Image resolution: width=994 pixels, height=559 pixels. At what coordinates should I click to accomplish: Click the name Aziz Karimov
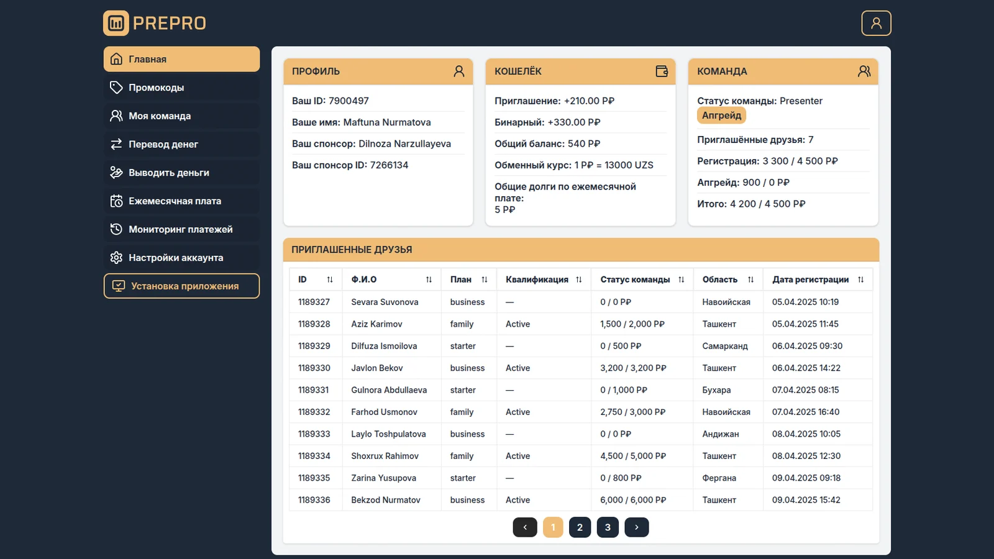(376, 324)
